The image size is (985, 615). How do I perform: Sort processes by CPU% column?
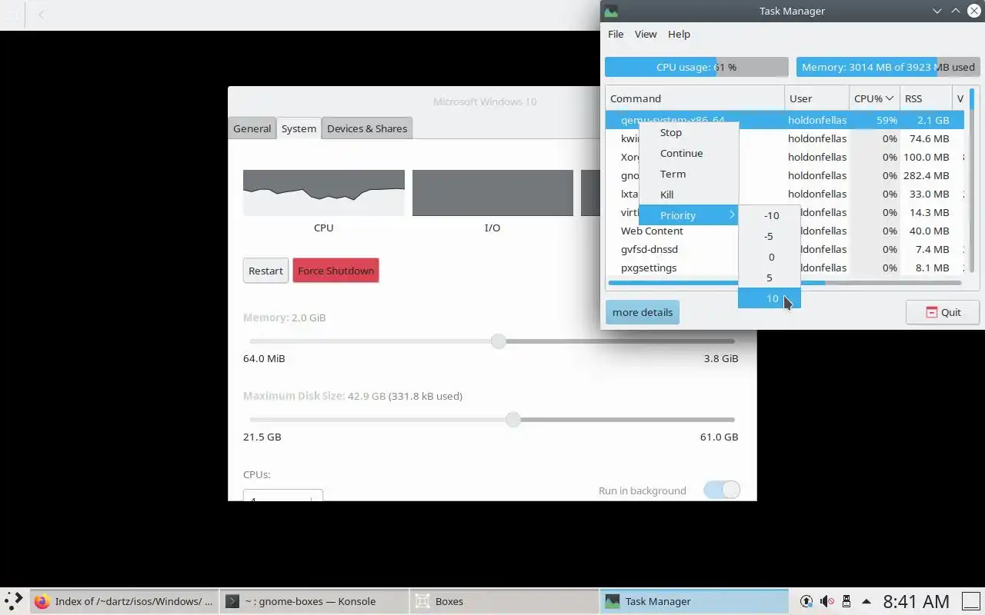[875, 98]
